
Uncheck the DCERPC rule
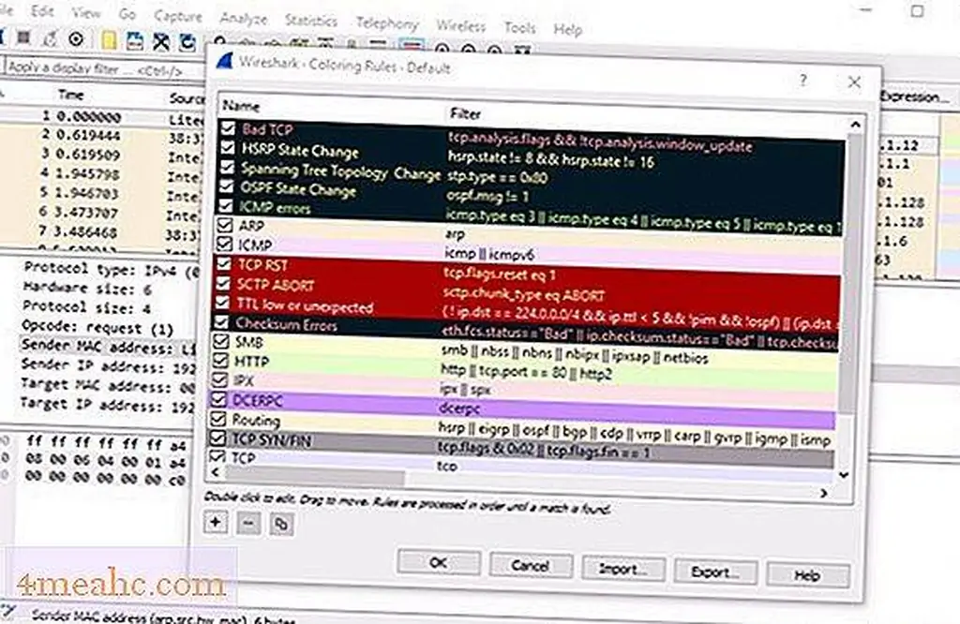pyautogui.click(x=219, y=399)
